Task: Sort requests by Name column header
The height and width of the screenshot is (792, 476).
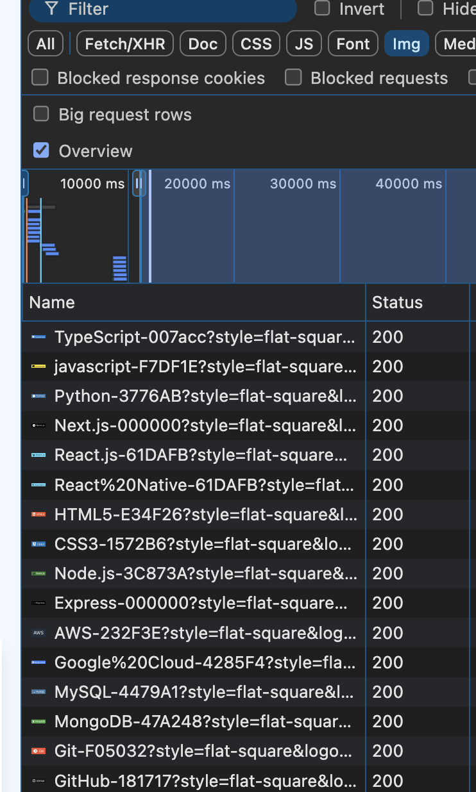Action: (194, 302)
